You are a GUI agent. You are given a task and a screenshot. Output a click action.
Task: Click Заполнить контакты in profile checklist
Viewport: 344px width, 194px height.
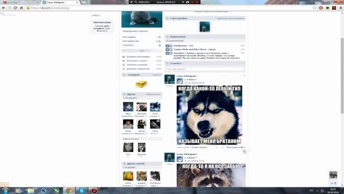(137, 65)
